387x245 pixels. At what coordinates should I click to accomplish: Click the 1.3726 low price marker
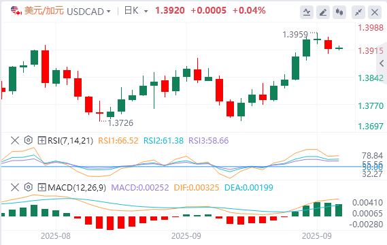[120, 122]
